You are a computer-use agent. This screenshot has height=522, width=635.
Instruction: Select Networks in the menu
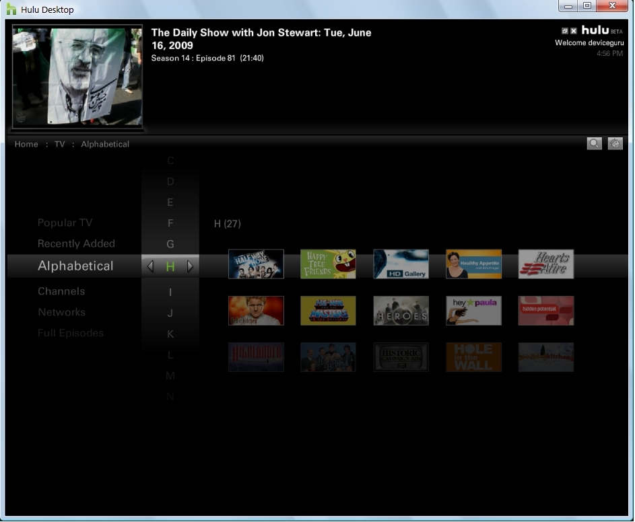click(x=61, y=312)
